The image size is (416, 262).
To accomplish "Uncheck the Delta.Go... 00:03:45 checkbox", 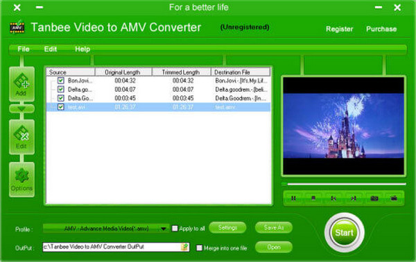I will pyautogui.click(x=61, y=98).
